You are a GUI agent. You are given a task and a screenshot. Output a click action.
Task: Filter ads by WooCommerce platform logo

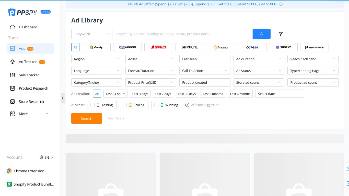pos(127,47)
